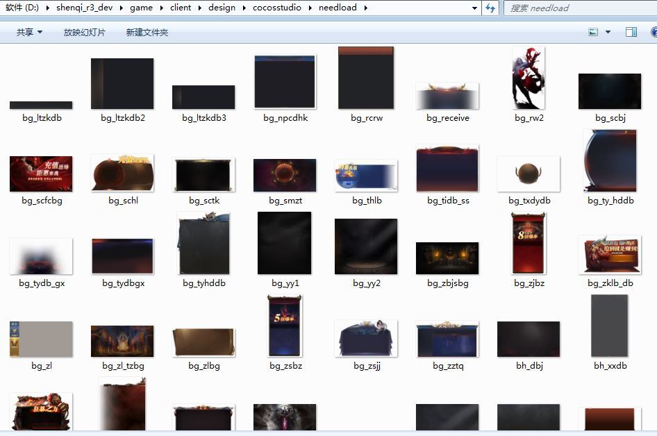657x436 pixels.
Task: Select the bh_xxdb gray thumbnail
Action: [609, 326]
